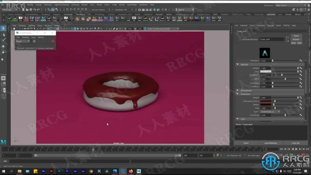311x175 pixels.
Task: Open the Arnold menu in menu bar
Action: pyautogui.click(x=122, y=5)
